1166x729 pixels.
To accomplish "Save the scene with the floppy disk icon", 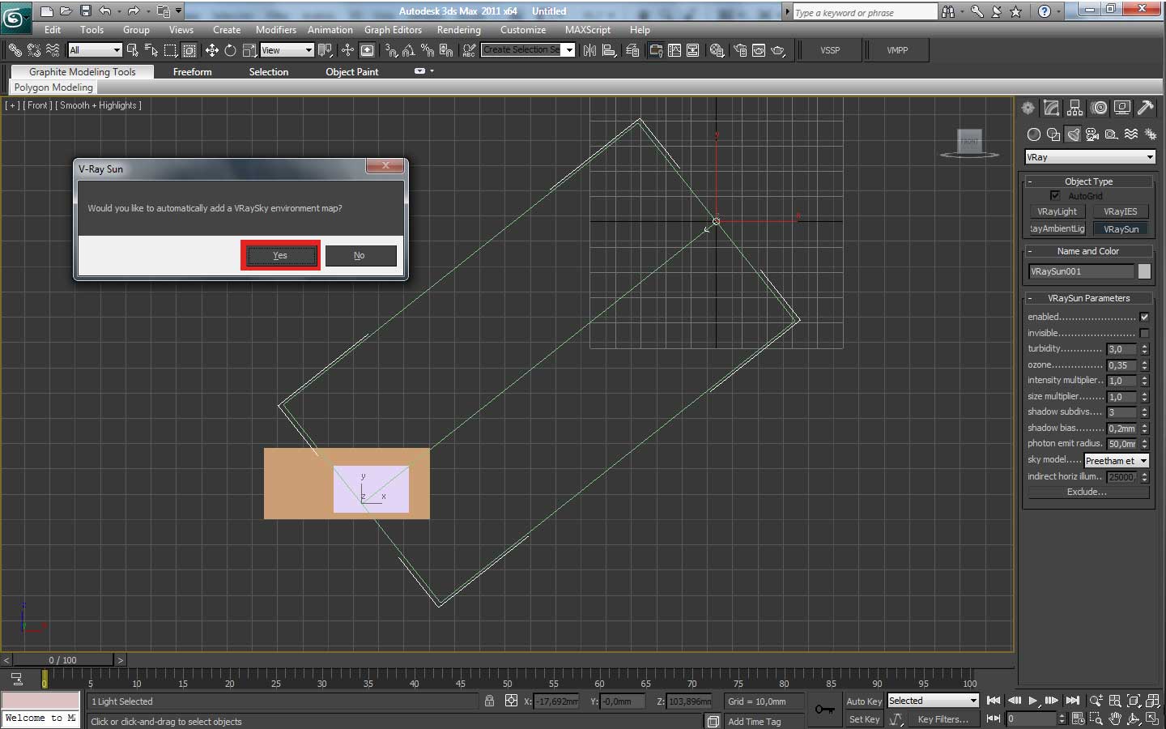I will point(86,11).
